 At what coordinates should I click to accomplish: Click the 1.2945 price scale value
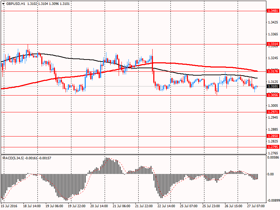click(x=273, y=118)
